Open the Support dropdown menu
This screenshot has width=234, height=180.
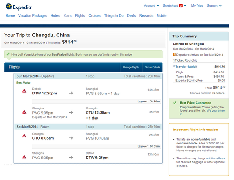[x=214, y=6]
